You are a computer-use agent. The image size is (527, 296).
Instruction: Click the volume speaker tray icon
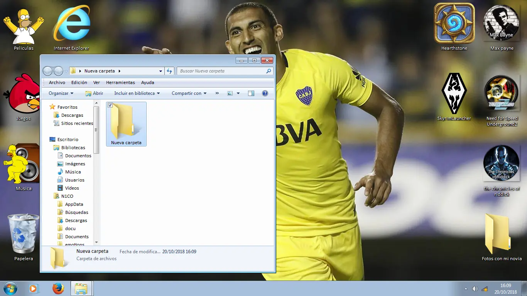(475, 289)
